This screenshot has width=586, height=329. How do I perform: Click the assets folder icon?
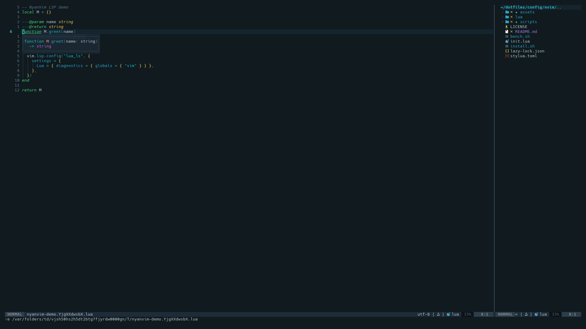click(507, 12)
